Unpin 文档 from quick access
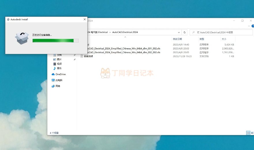The image size is (254, 150). point(74,55)
